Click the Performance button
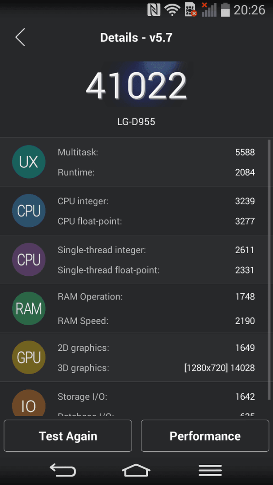 [x=205, y=436]
